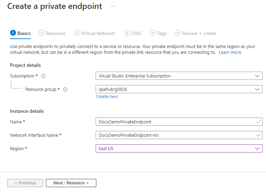Open the Learn more link
Screen dimensions: 266x195
pos(230,52)
